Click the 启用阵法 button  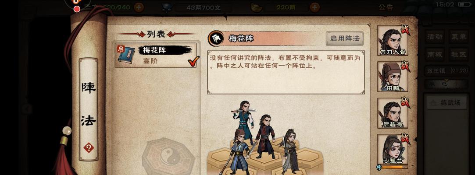344,38
